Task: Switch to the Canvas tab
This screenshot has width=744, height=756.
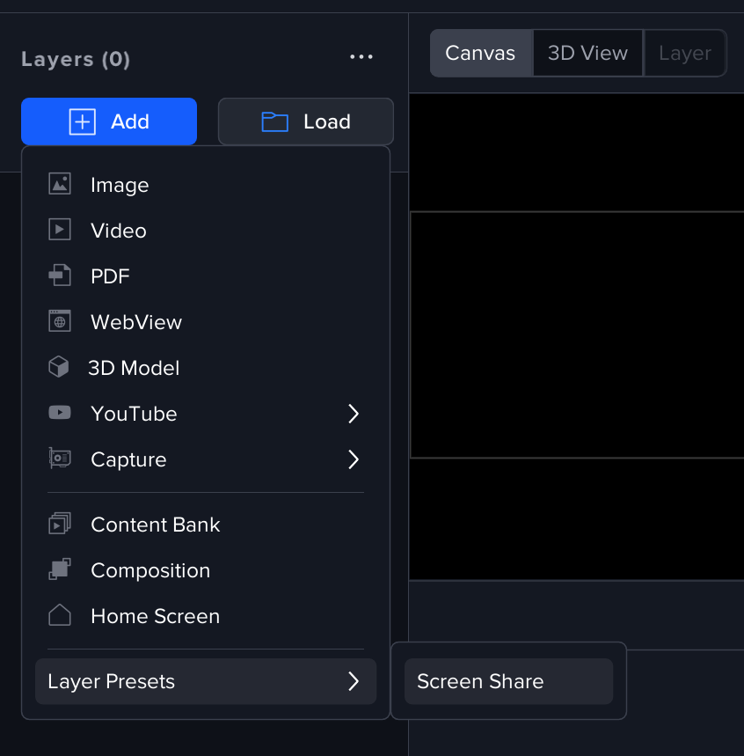Action: (480, 53)
